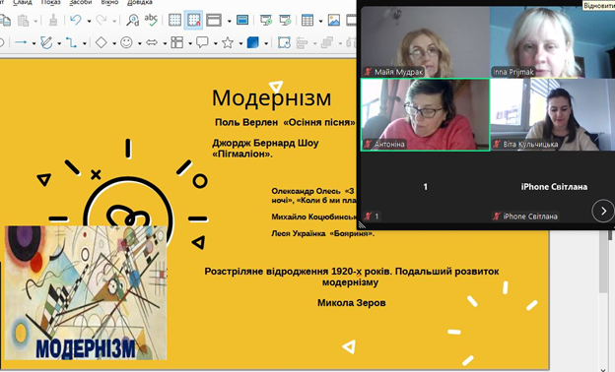Click the Paste clipboard icon
This screenshot has width=615, height=372.
coord(23,20)
